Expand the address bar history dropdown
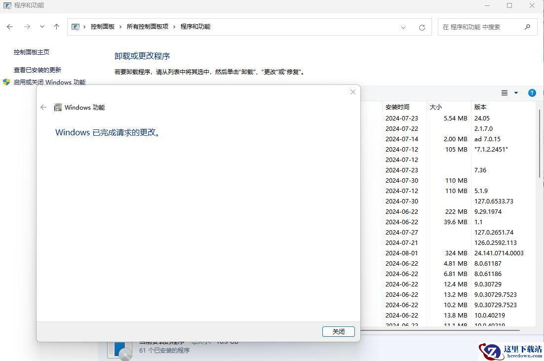The height and width of the screenshot is (361, 544). coord(403,27)
